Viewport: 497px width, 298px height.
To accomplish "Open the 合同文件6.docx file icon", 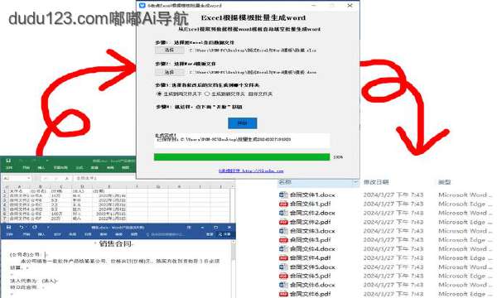I will point(283,285).
